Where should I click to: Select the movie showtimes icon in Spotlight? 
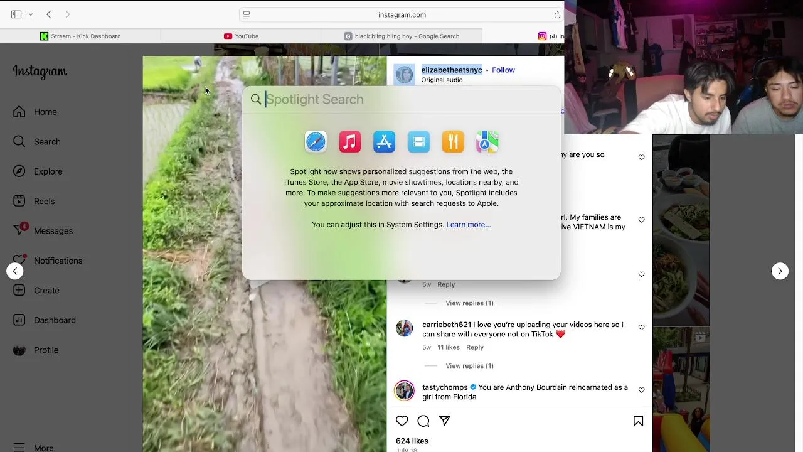point(418,142)
